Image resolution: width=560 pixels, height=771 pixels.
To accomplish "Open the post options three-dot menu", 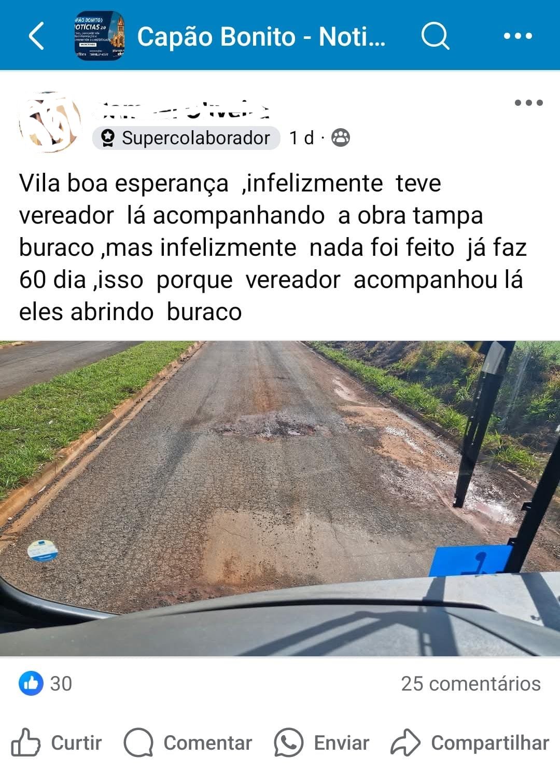I will coord(528,103).
